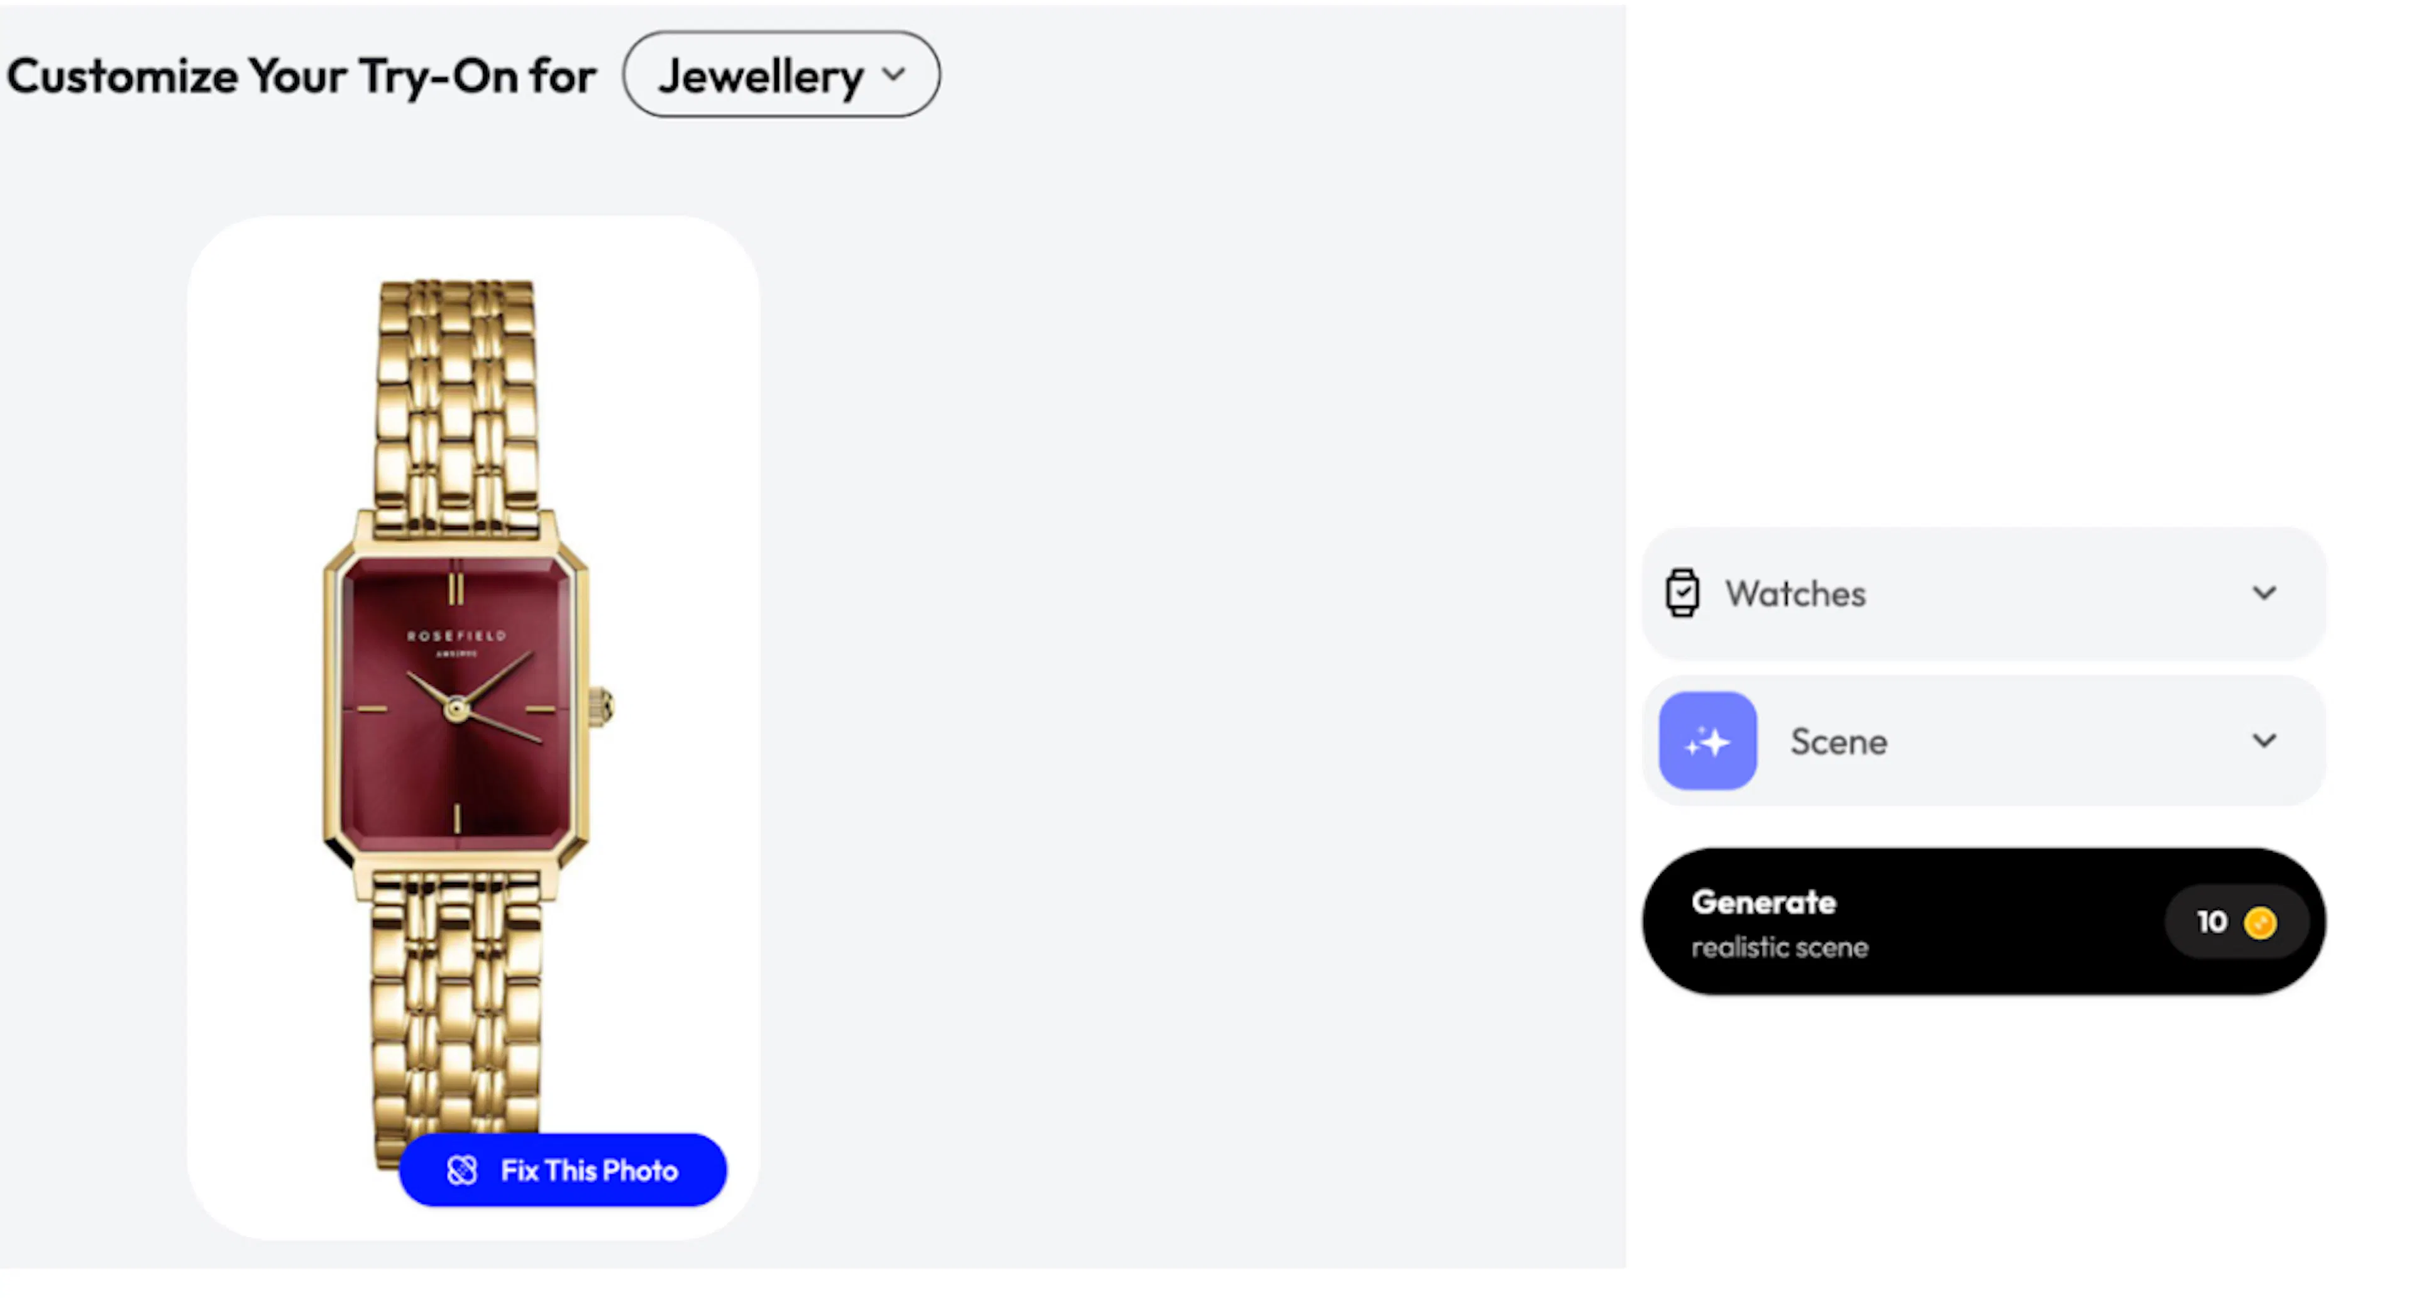The height and width of the screenshot is (1298, 2414).
Task: Click the "realistic scene" subtitle text
Action: 1778,947
